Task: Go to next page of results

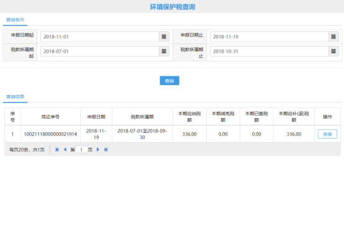Action: [x=98, y=150]
